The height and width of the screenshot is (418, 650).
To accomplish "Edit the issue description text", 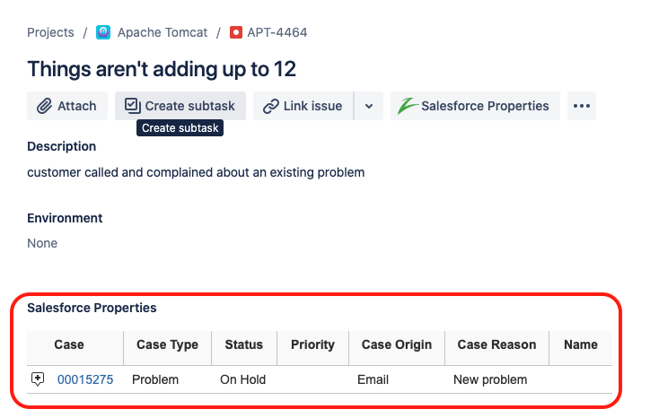I will pos(196,171).
